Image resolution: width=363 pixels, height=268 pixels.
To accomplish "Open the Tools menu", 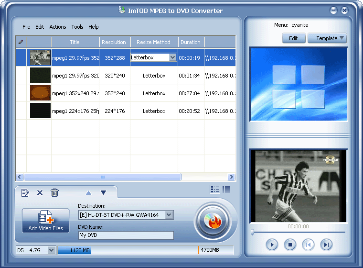I will [77, 27].
